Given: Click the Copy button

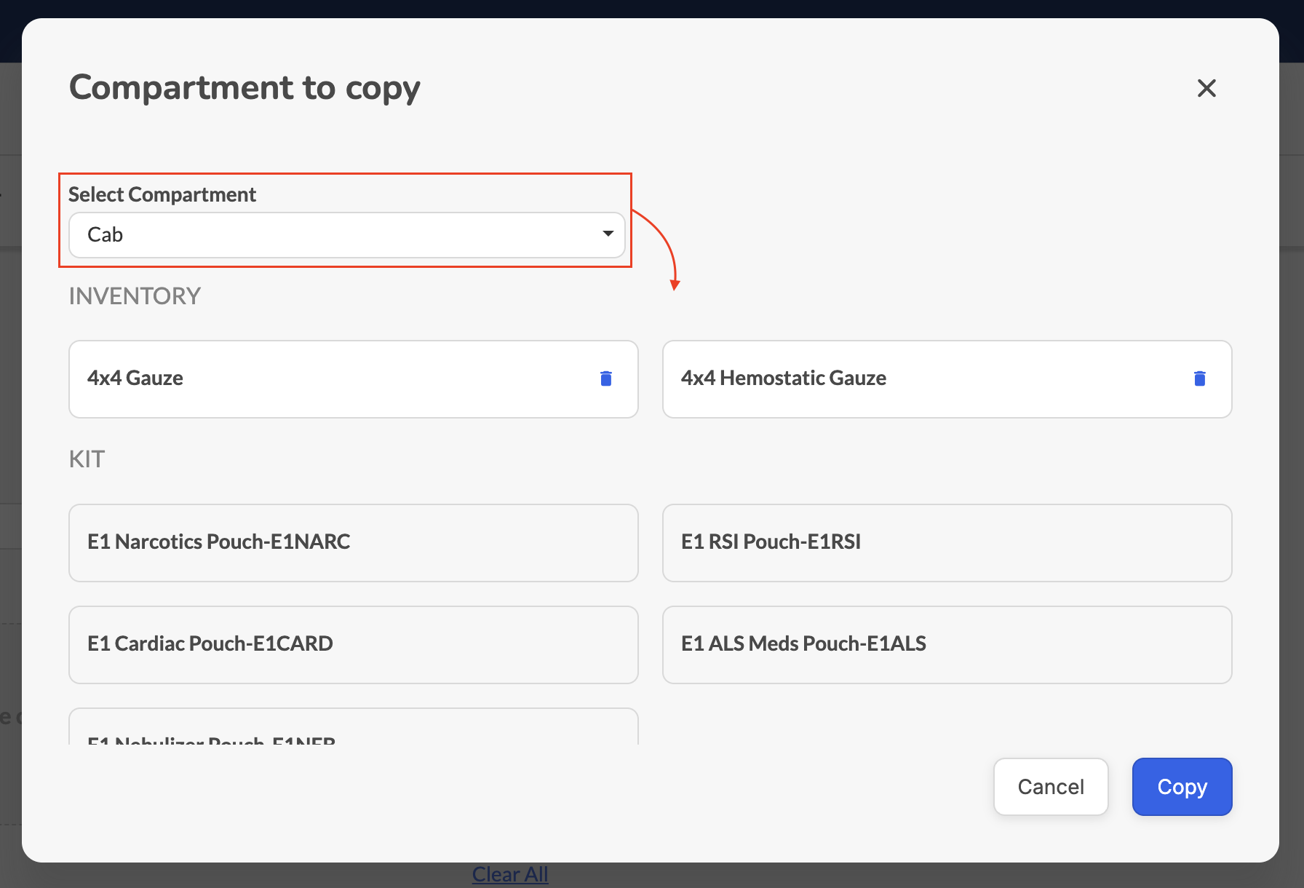Looking at the screenshot, I should [x=1182, y=787].
